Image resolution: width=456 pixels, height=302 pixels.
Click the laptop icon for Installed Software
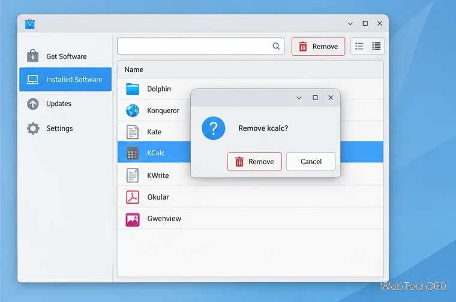tap(32, 80)
